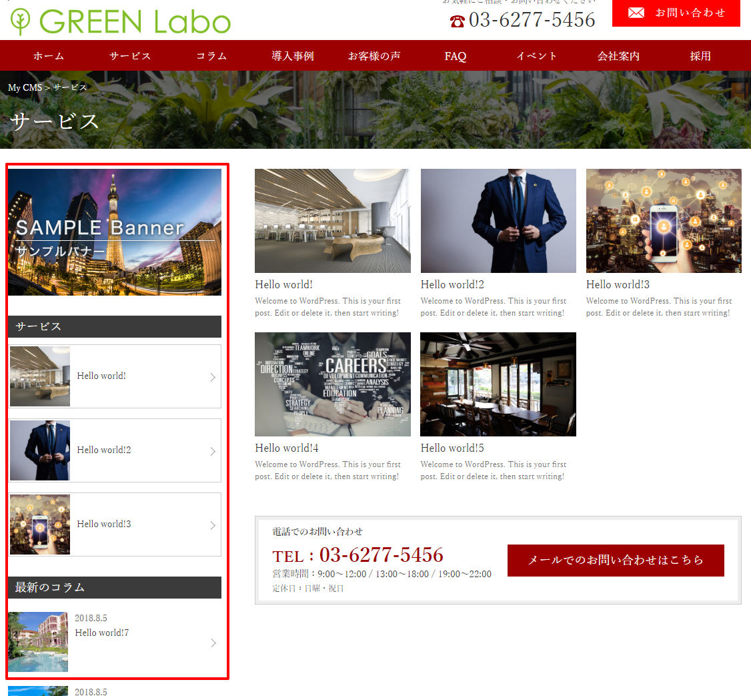This screenshot has width=751, height=696.
Task: Click the TEL : 03-6277-5456 contact number
Action: pyautogui.click(x=357, y=555)
